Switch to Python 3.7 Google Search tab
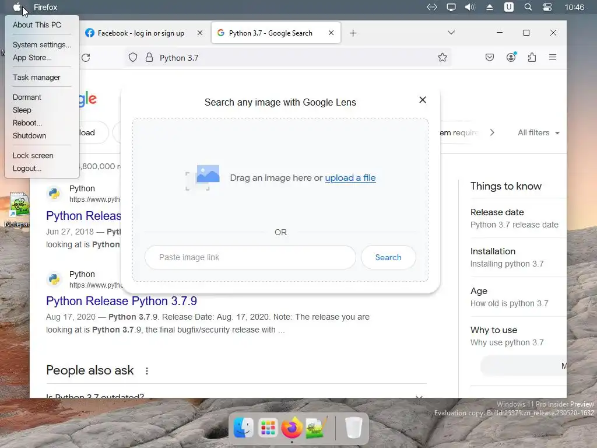This screenshot has height=448, width=597. pyautogui.click(x=271, y=33)
